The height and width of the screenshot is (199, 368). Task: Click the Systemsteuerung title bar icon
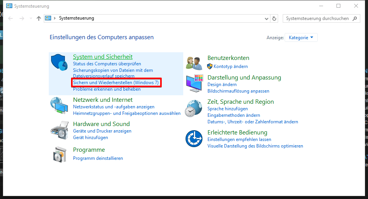pos(9,6)
